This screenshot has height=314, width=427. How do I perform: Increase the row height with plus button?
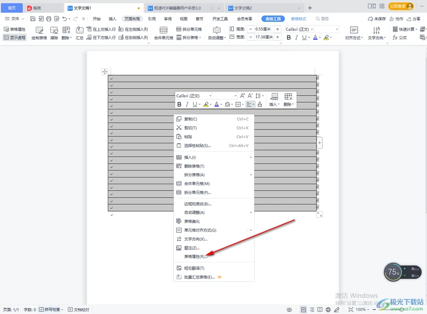point(278,29)
